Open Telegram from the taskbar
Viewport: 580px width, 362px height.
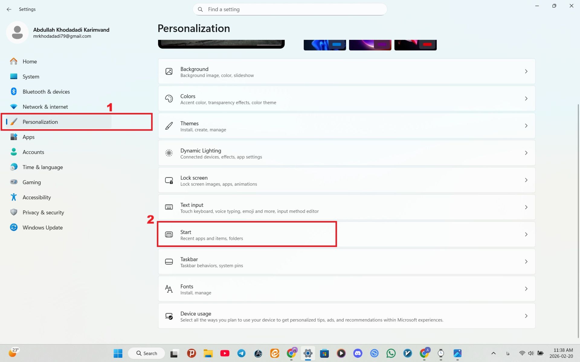tap(241, 353)
